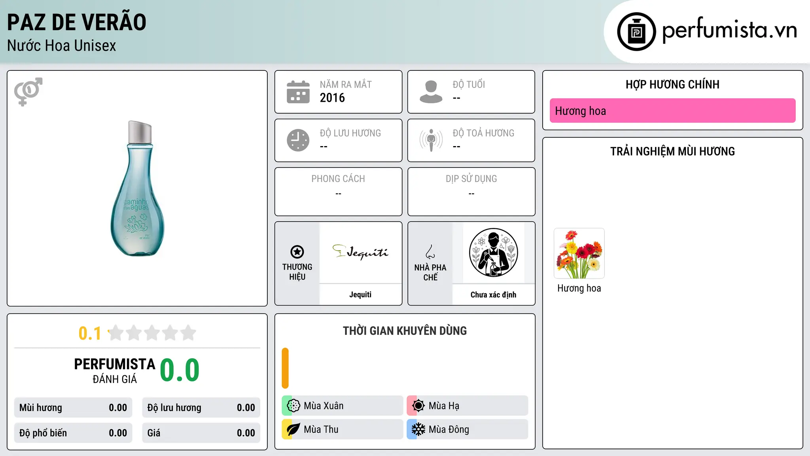Click the perfumista.vn bottle logo icon
The width and height of the screenshot is (810, 456).
pos(636,32)
